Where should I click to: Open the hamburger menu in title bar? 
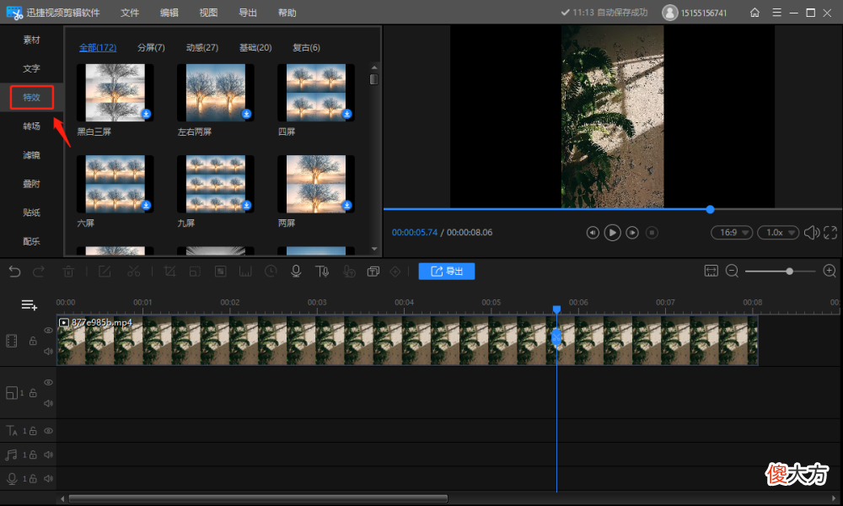(x=776, y=13)
